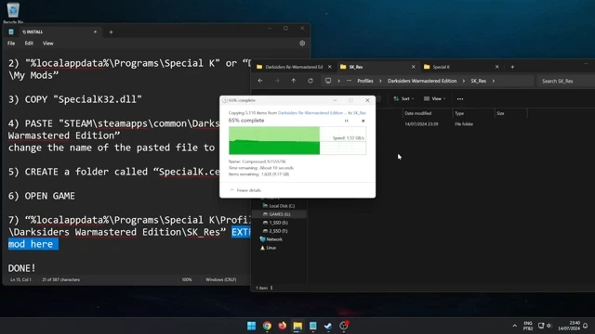
Task: Select GAMES (G:) drive in sidebar
Action: [280, 214]
